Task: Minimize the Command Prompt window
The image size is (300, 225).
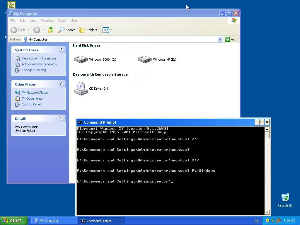Action: click(257, 122)
